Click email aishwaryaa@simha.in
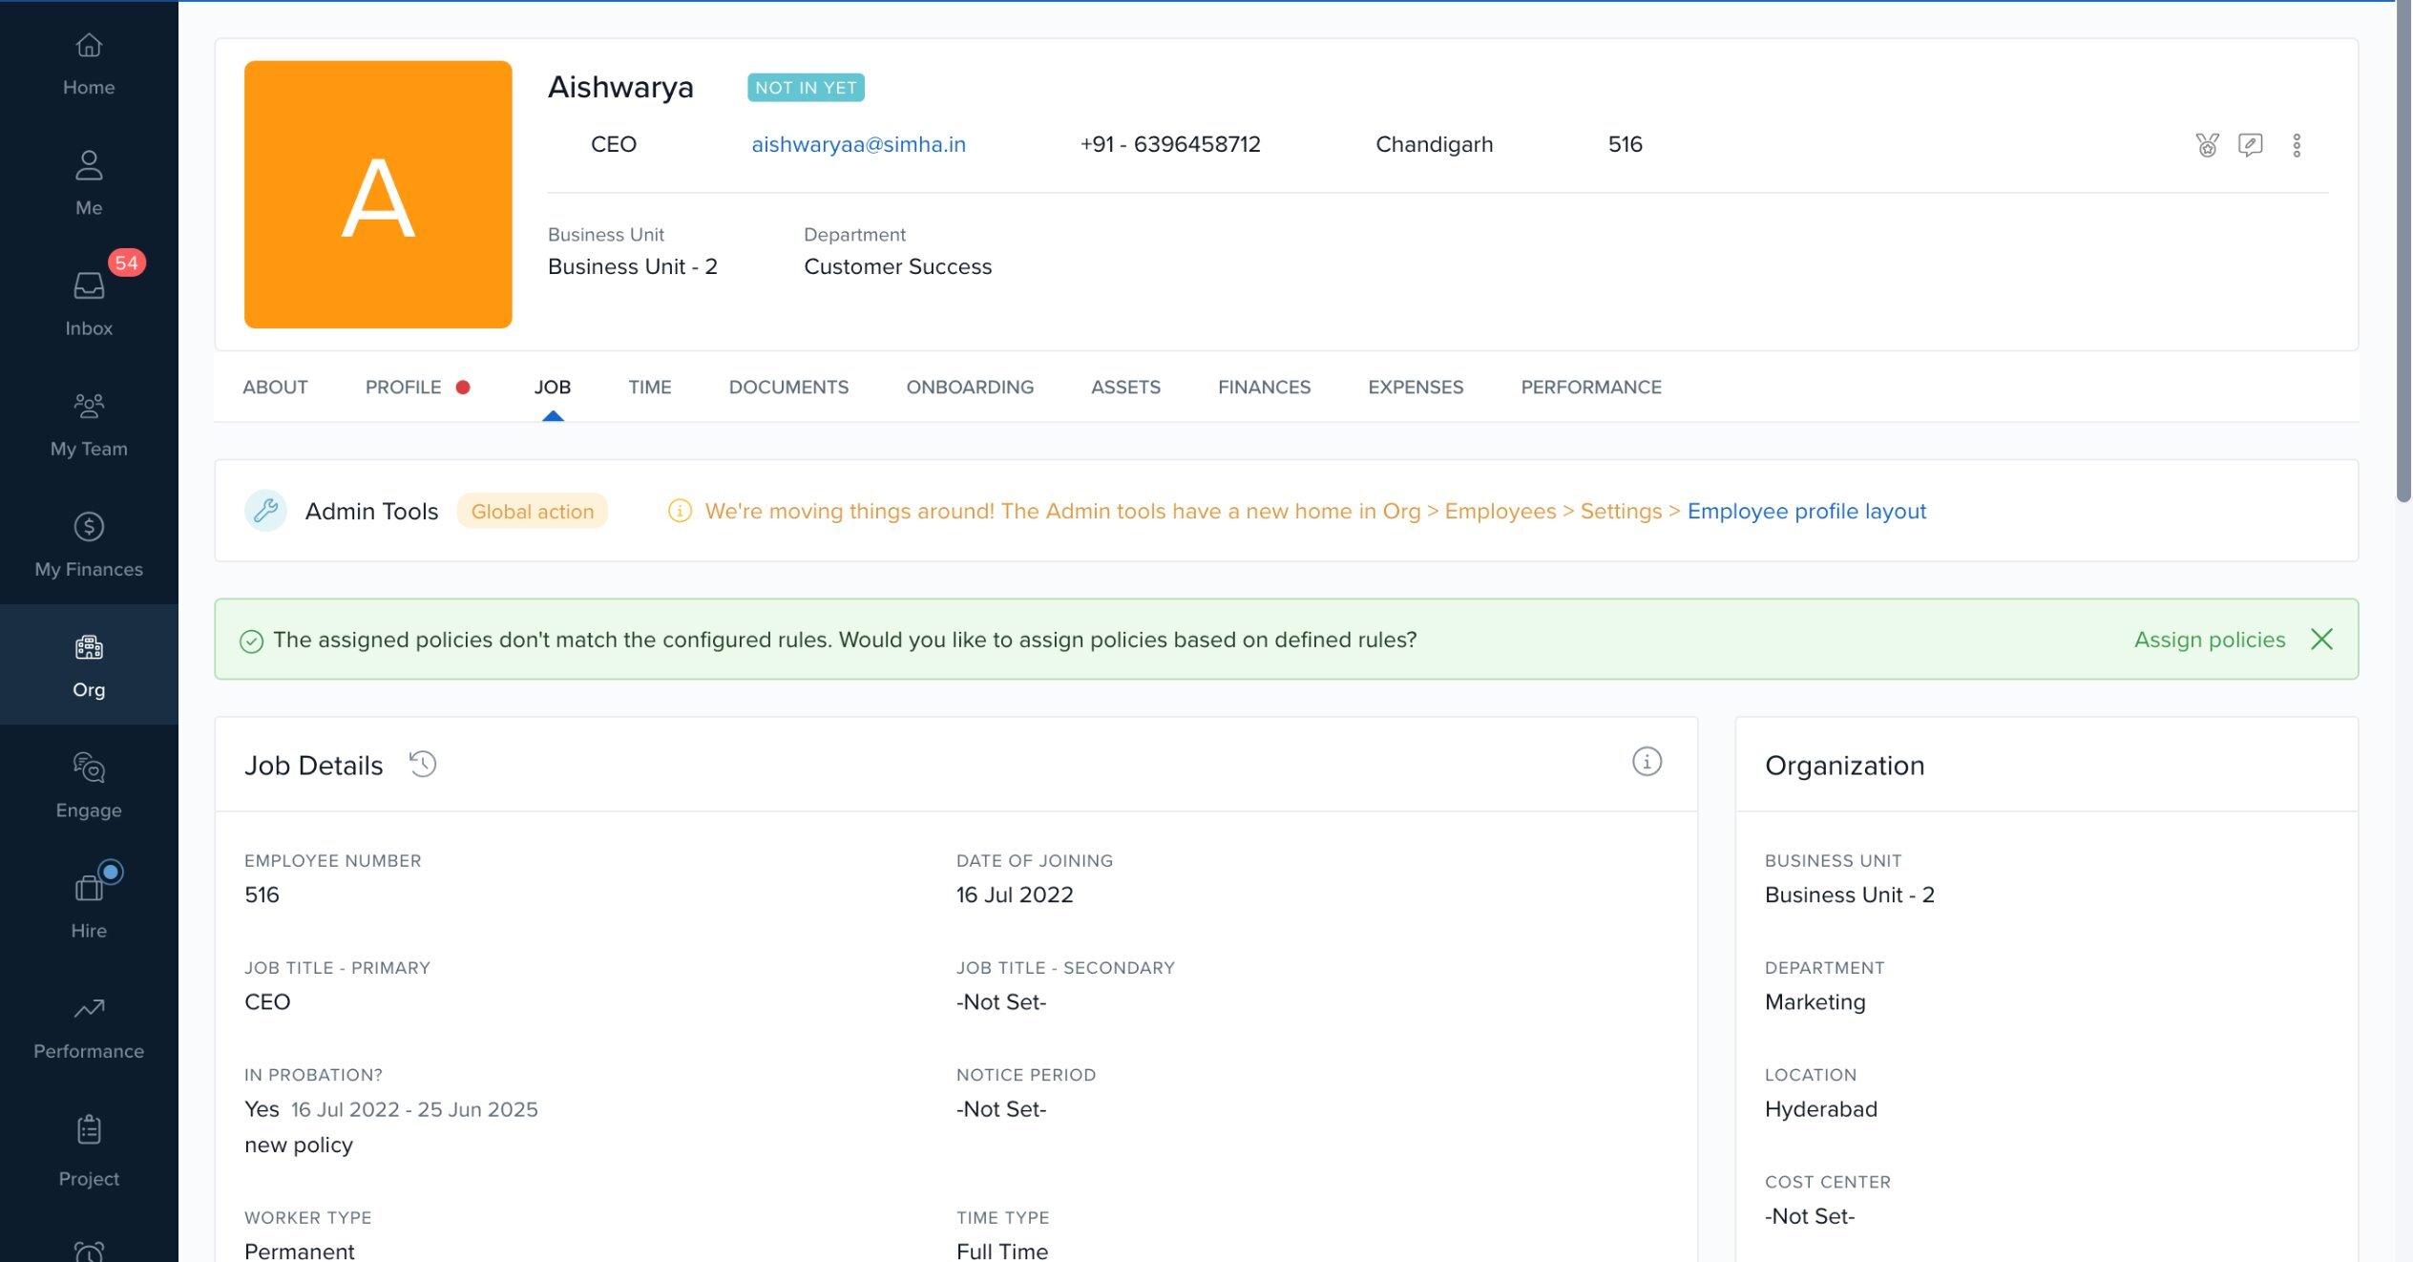 point(858,144)
